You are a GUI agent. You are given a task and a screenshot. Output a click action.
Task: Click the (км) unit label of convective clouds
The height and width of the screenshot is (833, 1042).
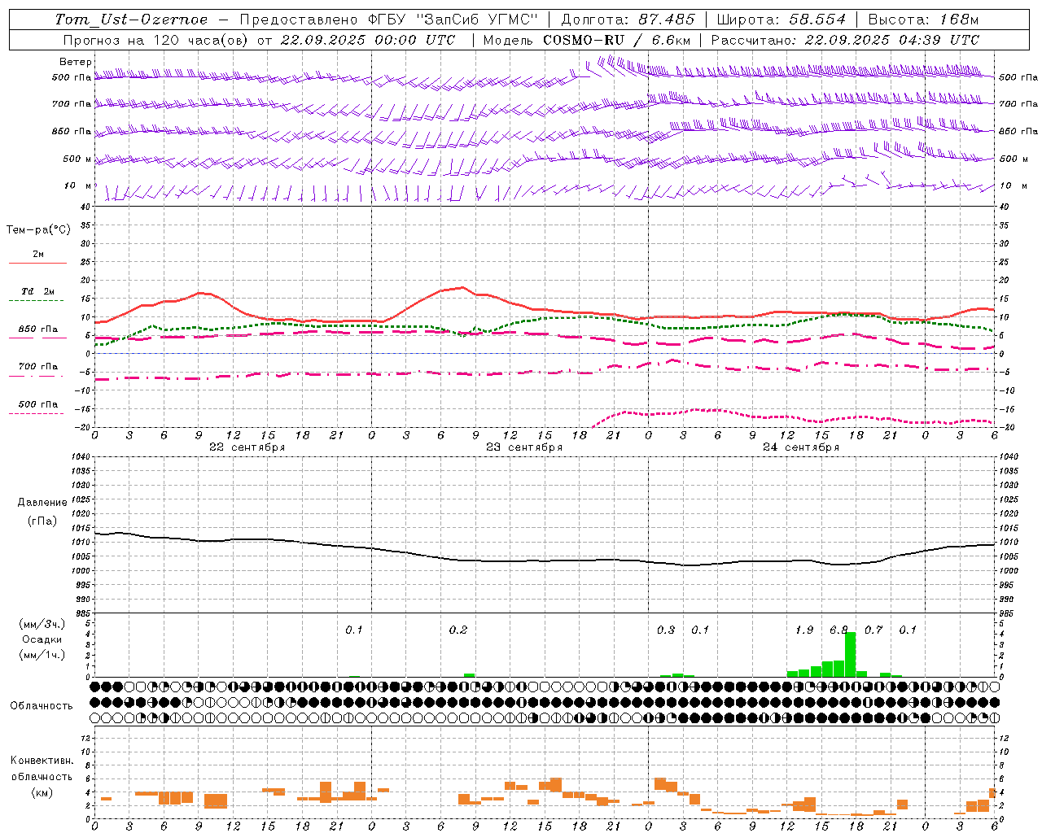[x=42, y=792]
